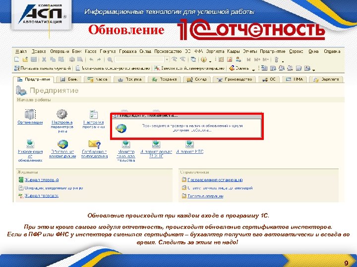Switch to the Банк tab
Image resolution: width=357 pixels, height=267 pixels.
[x=69, y=79]
